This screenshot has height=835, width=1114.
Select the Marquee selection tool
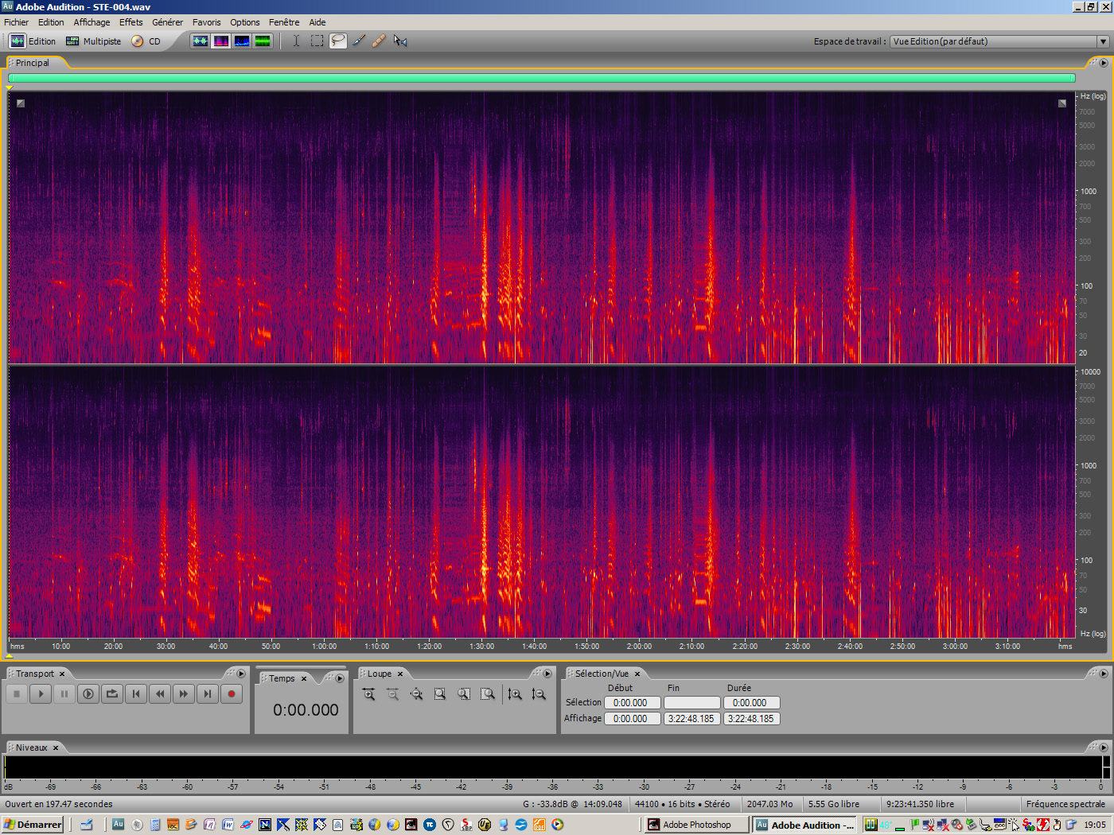[x=317, y=41]
